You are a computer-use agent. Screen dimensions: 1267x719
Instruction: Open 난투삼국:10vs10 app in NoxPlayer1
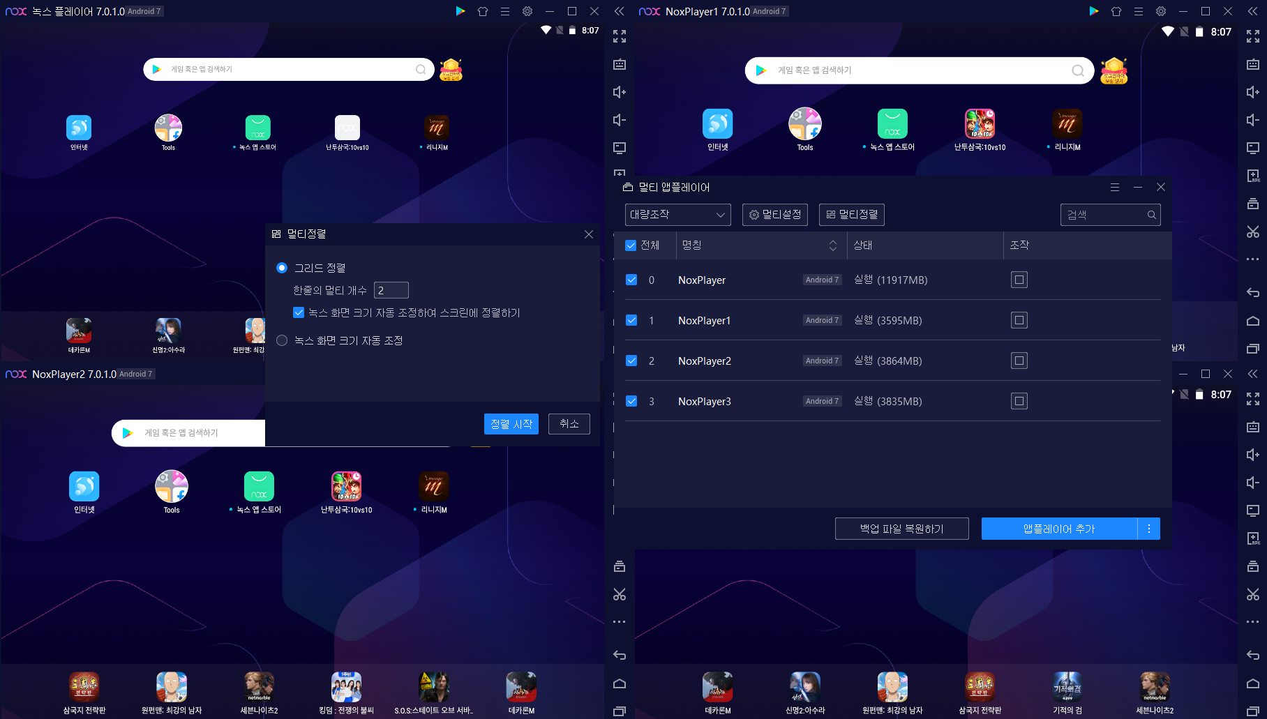(x=980, y=130)
